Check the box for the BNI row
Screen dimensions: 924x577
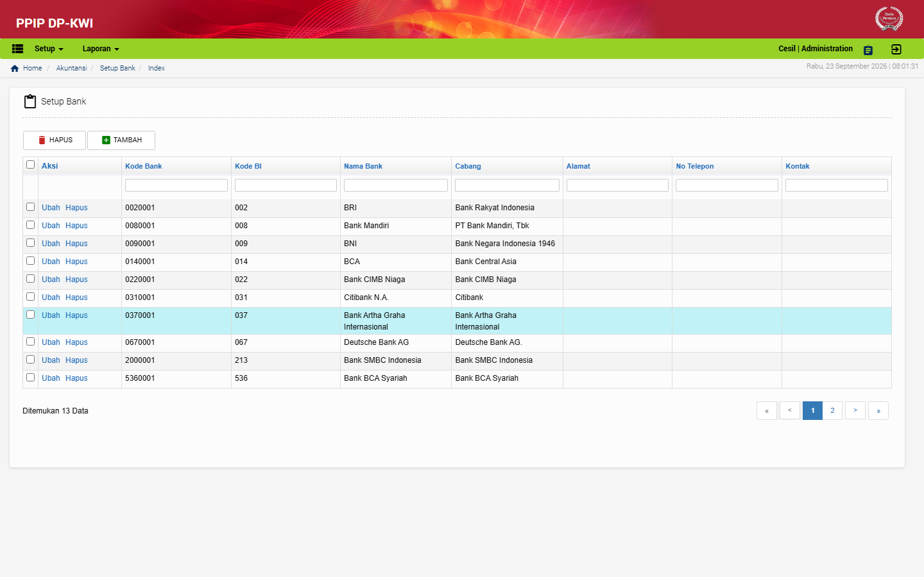click(x=30, y=242)
